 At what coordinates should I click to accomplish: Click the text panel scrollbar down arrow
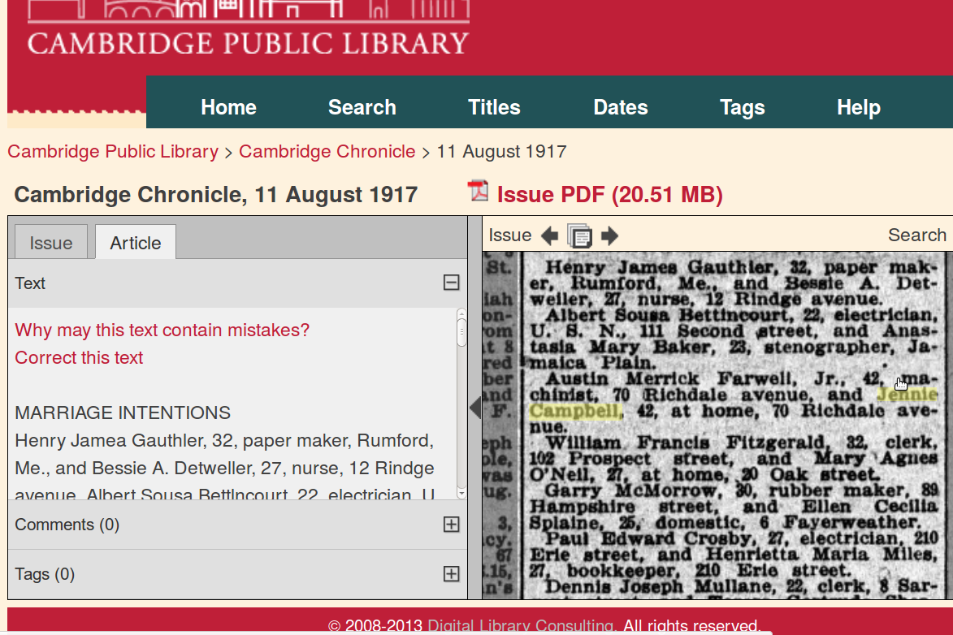[461, 493]
